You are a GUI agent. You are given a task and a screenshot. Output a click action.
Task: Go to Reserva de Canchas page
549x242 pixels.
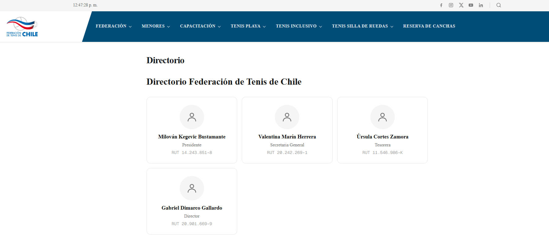(x=429, y=26)
